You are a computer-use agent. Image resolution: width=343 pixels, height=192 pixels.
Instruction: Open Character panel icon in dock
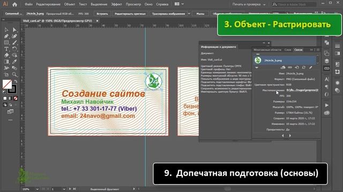(x=326, y=79)
